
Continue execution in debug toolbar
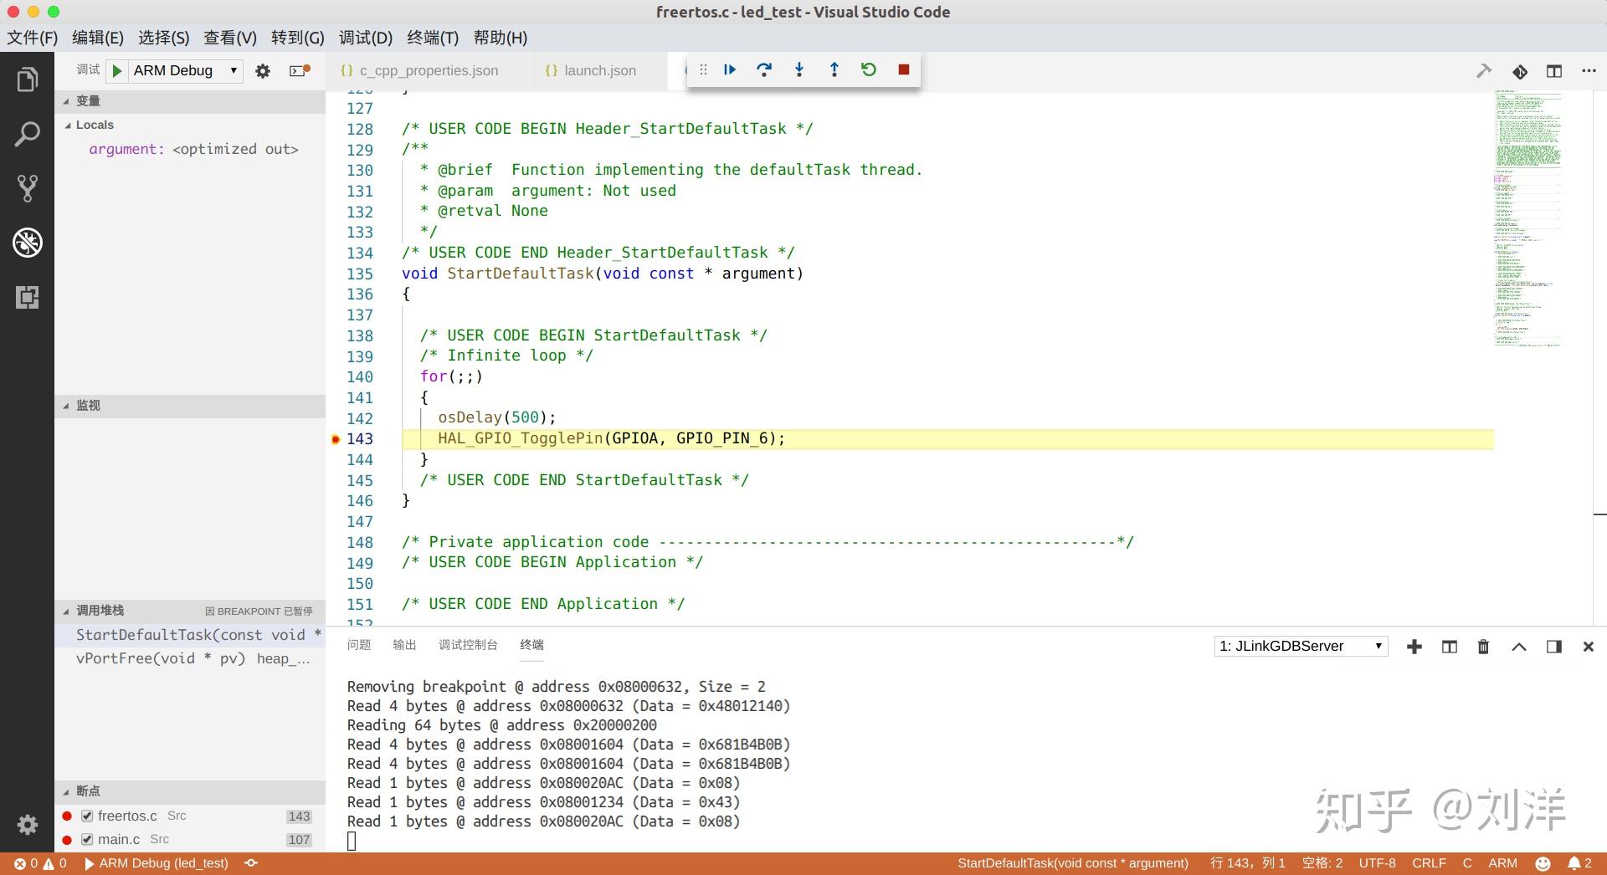730,69
